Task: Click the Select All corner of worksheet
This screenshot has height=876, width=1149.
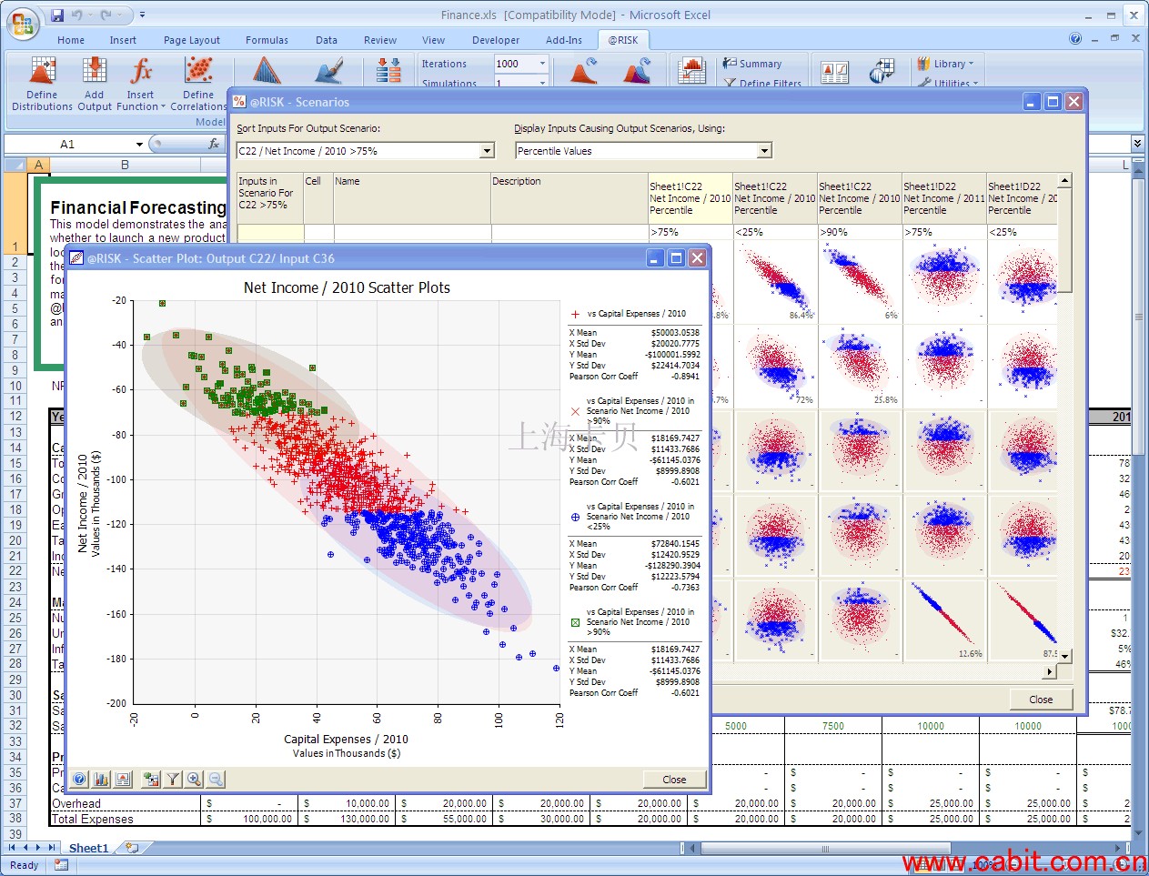Action: pos(15,165)
